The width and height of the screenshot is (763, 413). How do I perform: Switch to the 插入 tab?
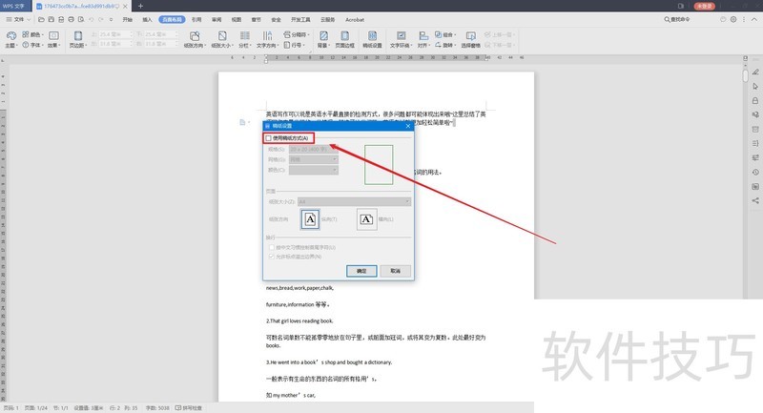coord(147,19)
